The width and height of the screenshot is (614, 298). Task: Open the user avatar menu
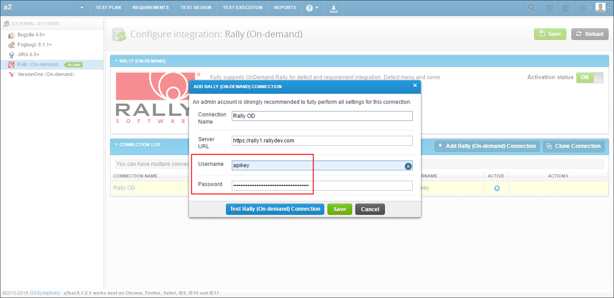(x=603, y=8)
